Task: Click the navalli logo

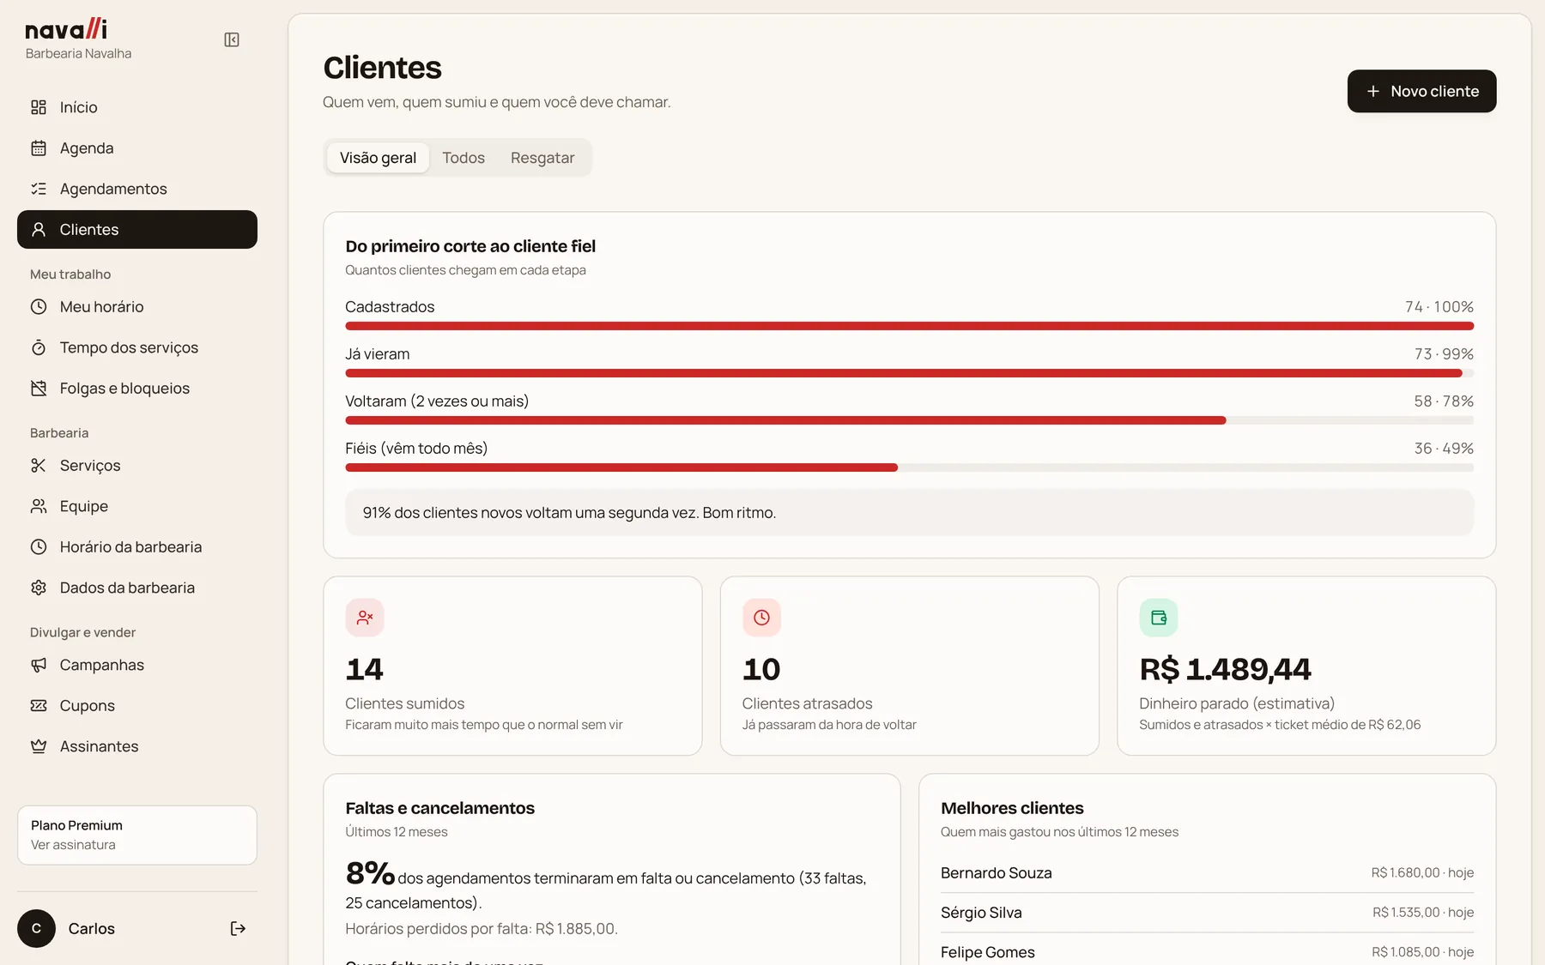Action: (66, 29)
